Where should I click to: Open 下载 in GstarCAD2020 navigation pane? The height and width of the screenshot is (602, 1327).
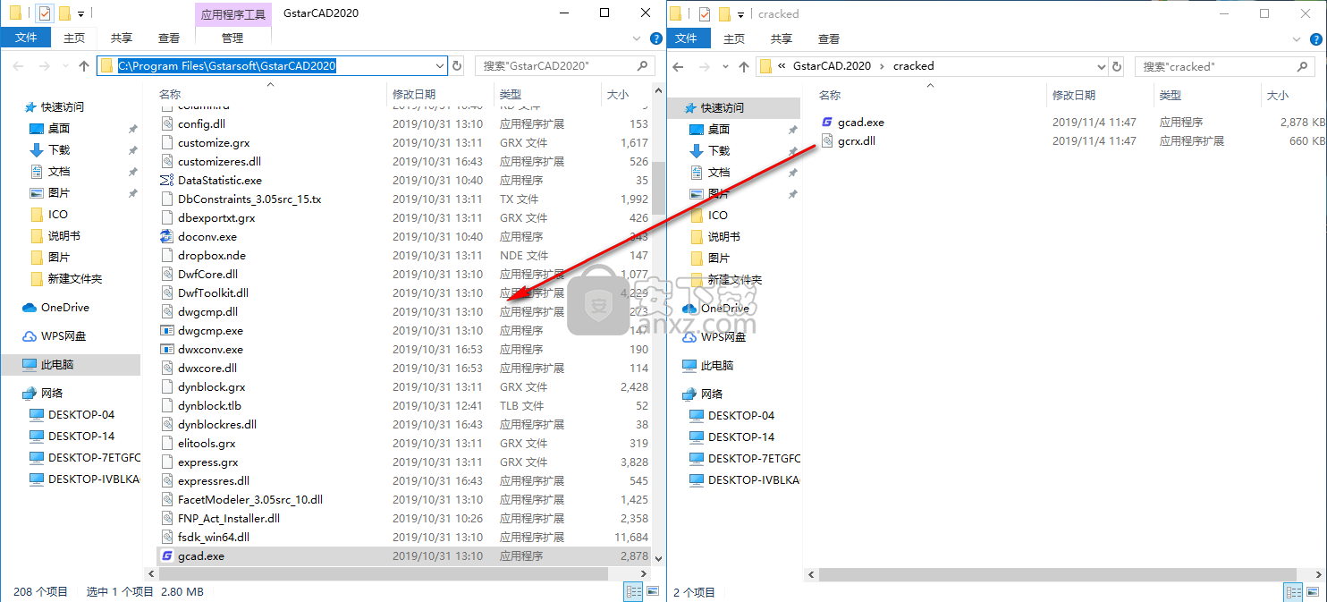coord(59,149)
